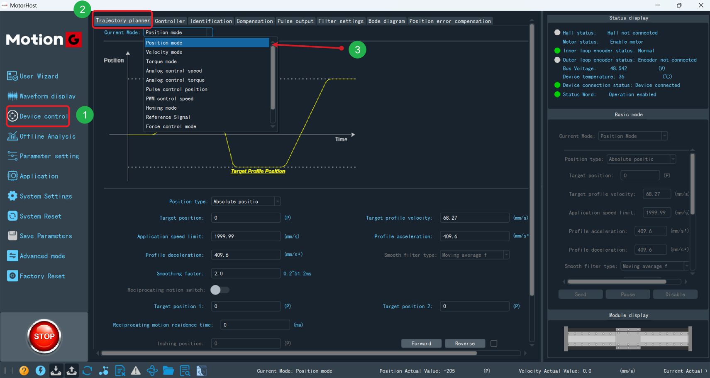Click the connected-nodes toolbar icon
Viewport: 710px width, 378px height.
coord(104,371)
